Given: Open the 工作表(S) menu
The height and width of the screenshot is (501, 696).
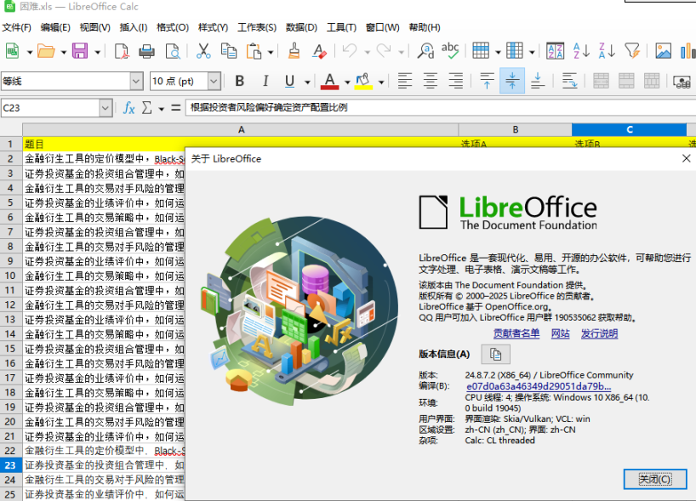Looking at the screenshot, I should coord(257,27).
